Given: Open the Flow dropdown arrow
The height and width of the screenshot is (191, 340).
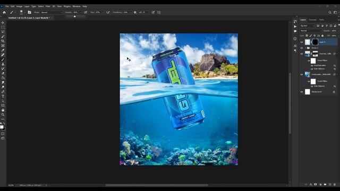Looking at the screenshot, I should pyautogui.click(x=103, y=13).
